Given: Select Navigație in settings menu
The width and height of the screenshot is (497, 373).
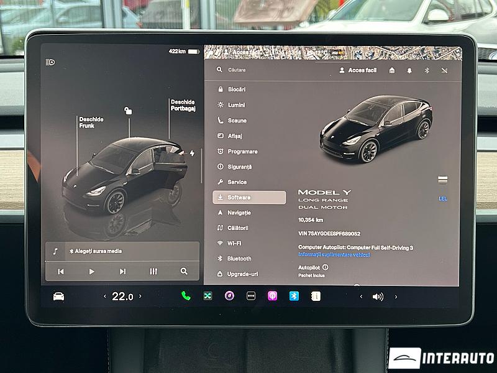Looking at the screenshot, I should [x=239, y=213].
